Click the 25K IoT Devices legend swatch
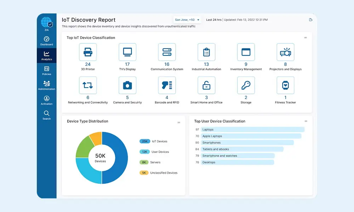354x212 pixels. coord(145,141)
